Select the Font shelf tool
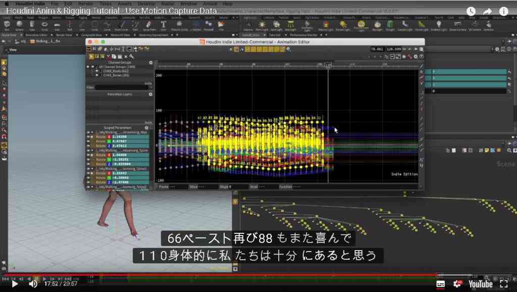This screenshot has width=517, height=292. [164, 25]
